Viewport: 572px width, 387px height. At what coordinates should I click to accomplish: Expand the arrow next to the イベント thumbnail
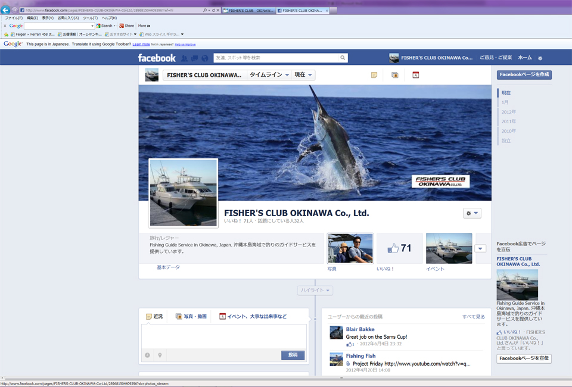point(480,248)
